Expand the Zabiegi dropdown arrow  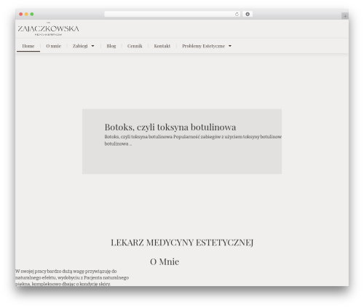coord(92,46)
